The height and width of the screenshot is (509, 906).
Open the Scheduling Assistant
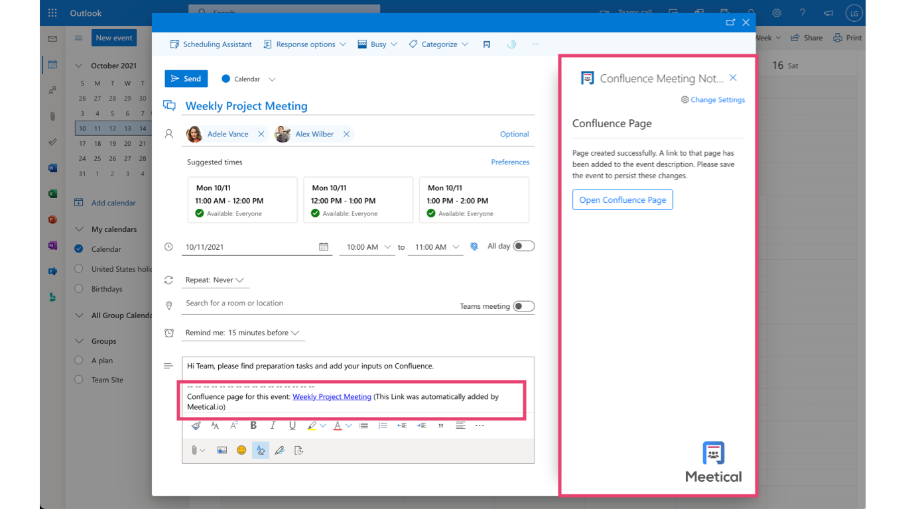(x=211, y=44)
